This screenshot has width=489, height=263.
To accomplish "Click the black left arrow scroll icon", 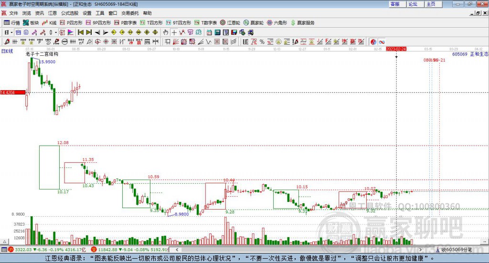I will click(97, 32).
